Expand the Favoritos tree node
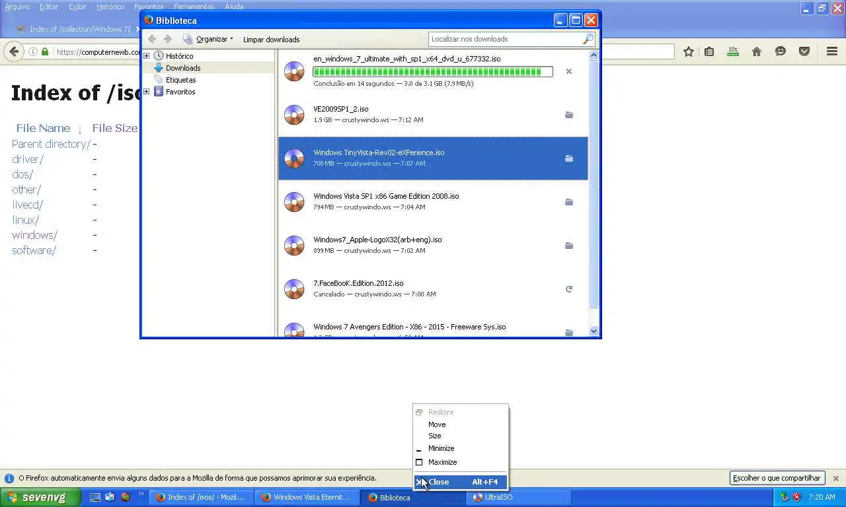Image resolution: width=846 pixels, height=507 pixels. 147,92
